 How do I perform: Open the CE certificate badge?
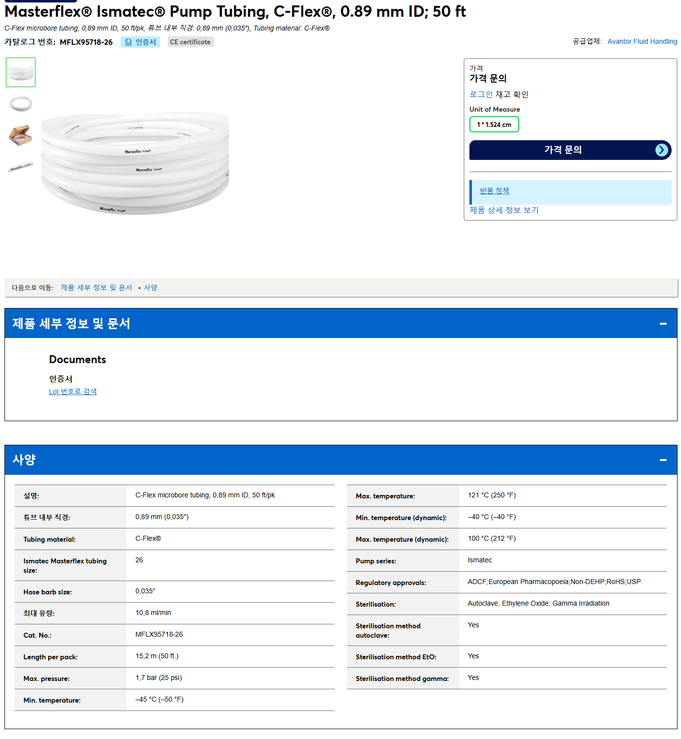[x=190, y=42]
